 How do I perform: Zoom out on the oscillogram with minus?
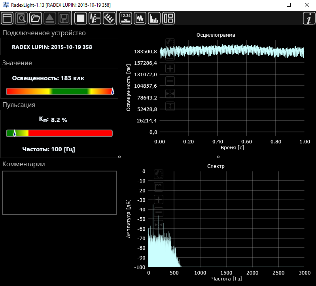tap(170, 81)
